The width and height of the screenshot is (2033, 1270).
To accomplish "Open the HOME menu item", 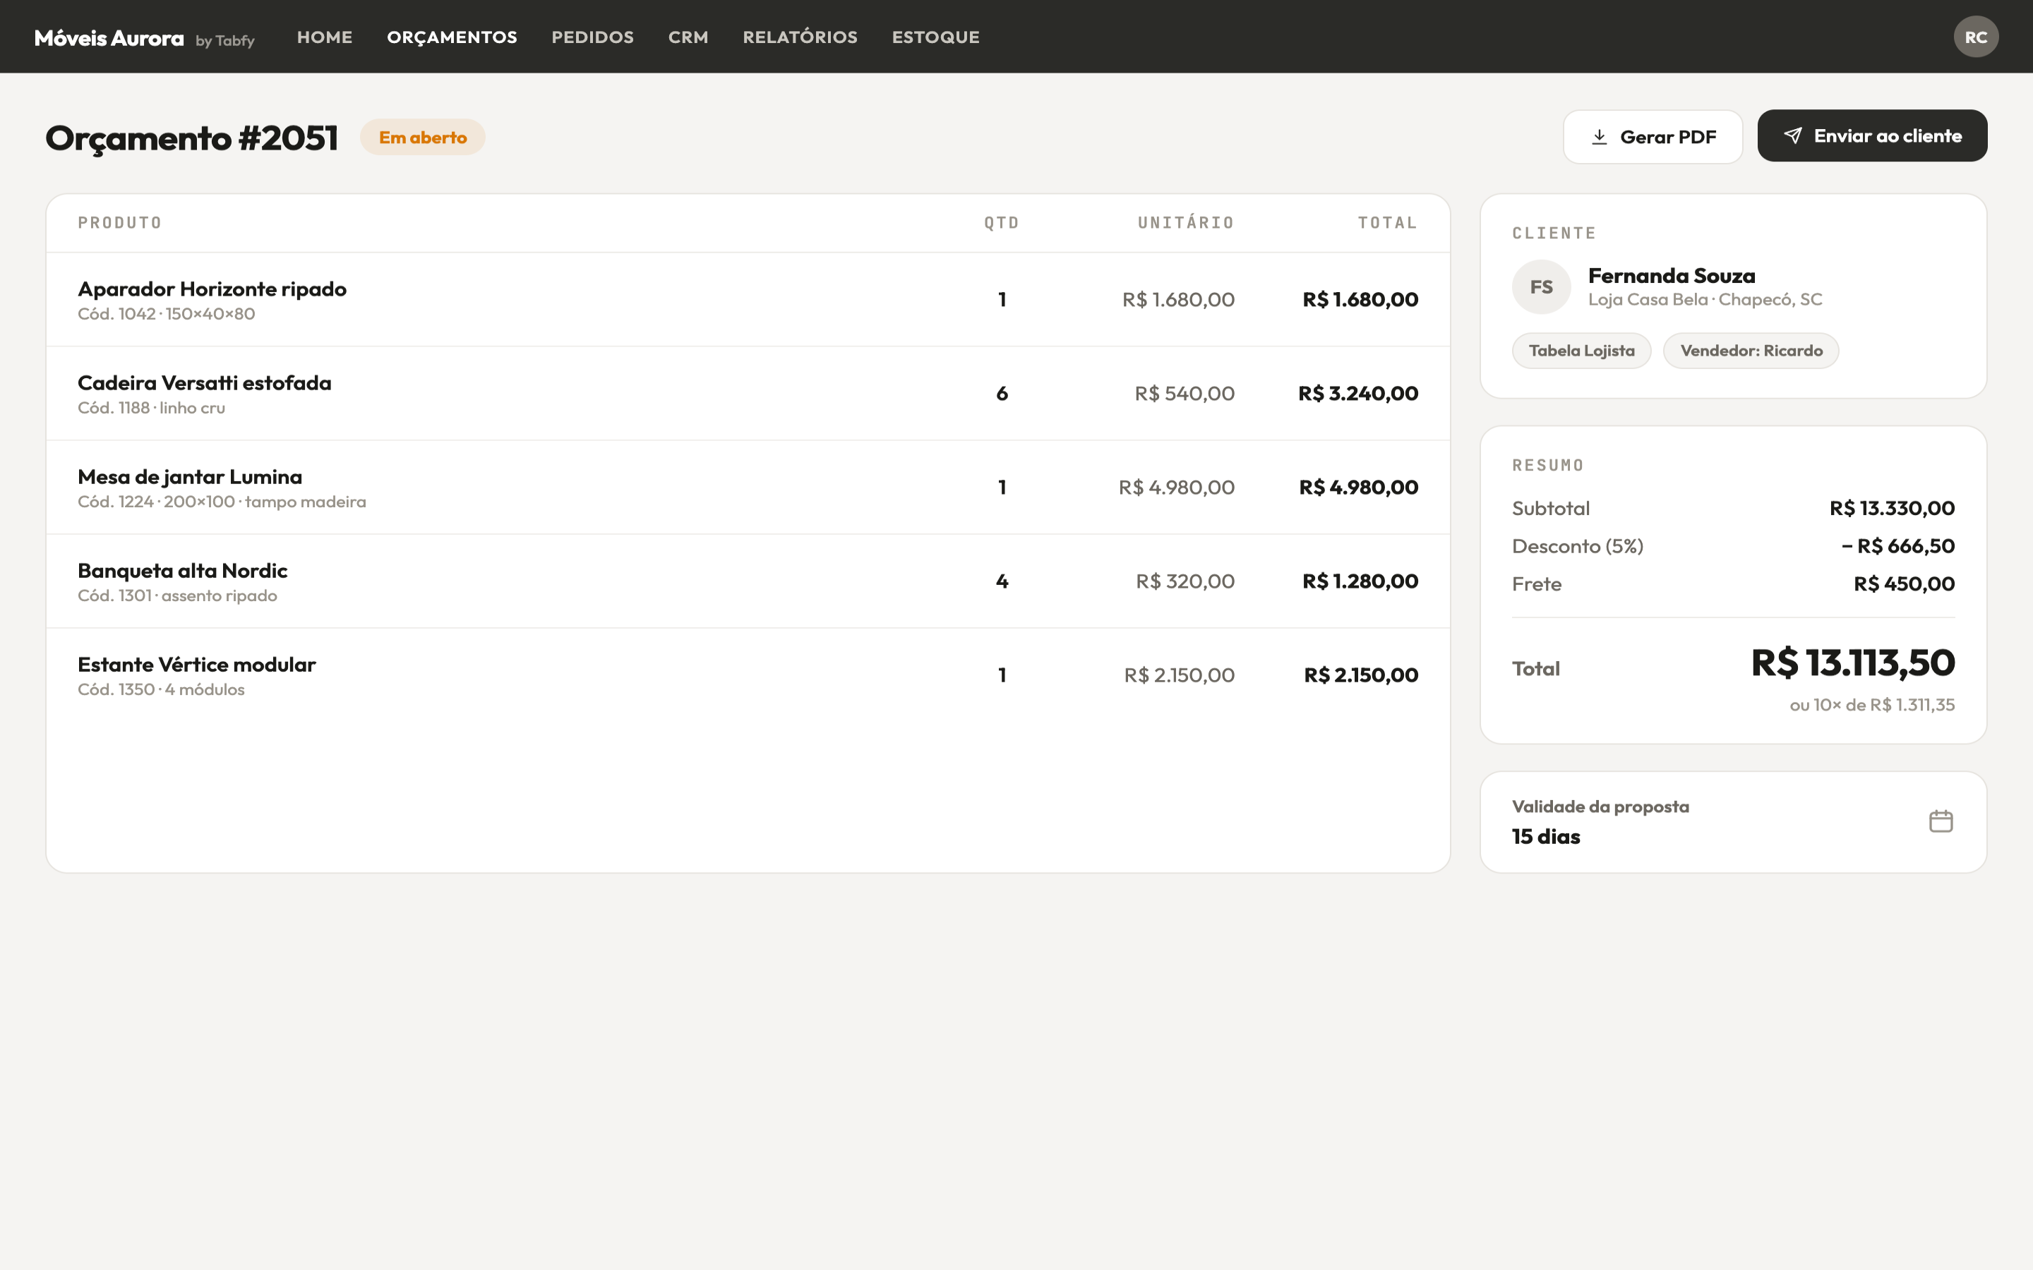I will (324, 37).
